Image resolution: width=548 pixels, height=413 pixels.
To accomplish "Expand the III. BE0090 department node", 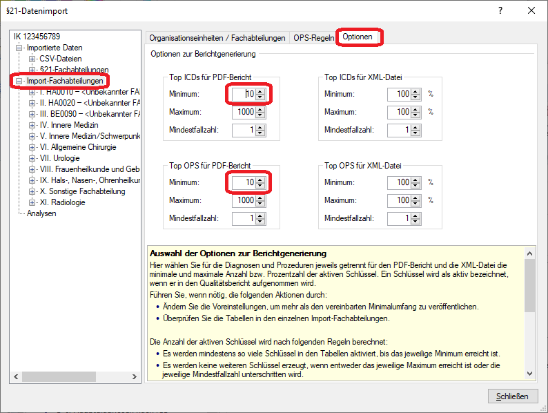I will point(32,114).
